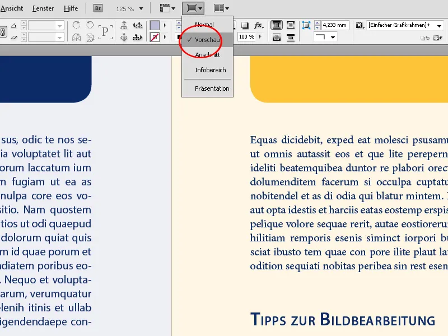Flip the object vertically
The height and width of the screenshot is (336, 448).
[x=90, y=37]
